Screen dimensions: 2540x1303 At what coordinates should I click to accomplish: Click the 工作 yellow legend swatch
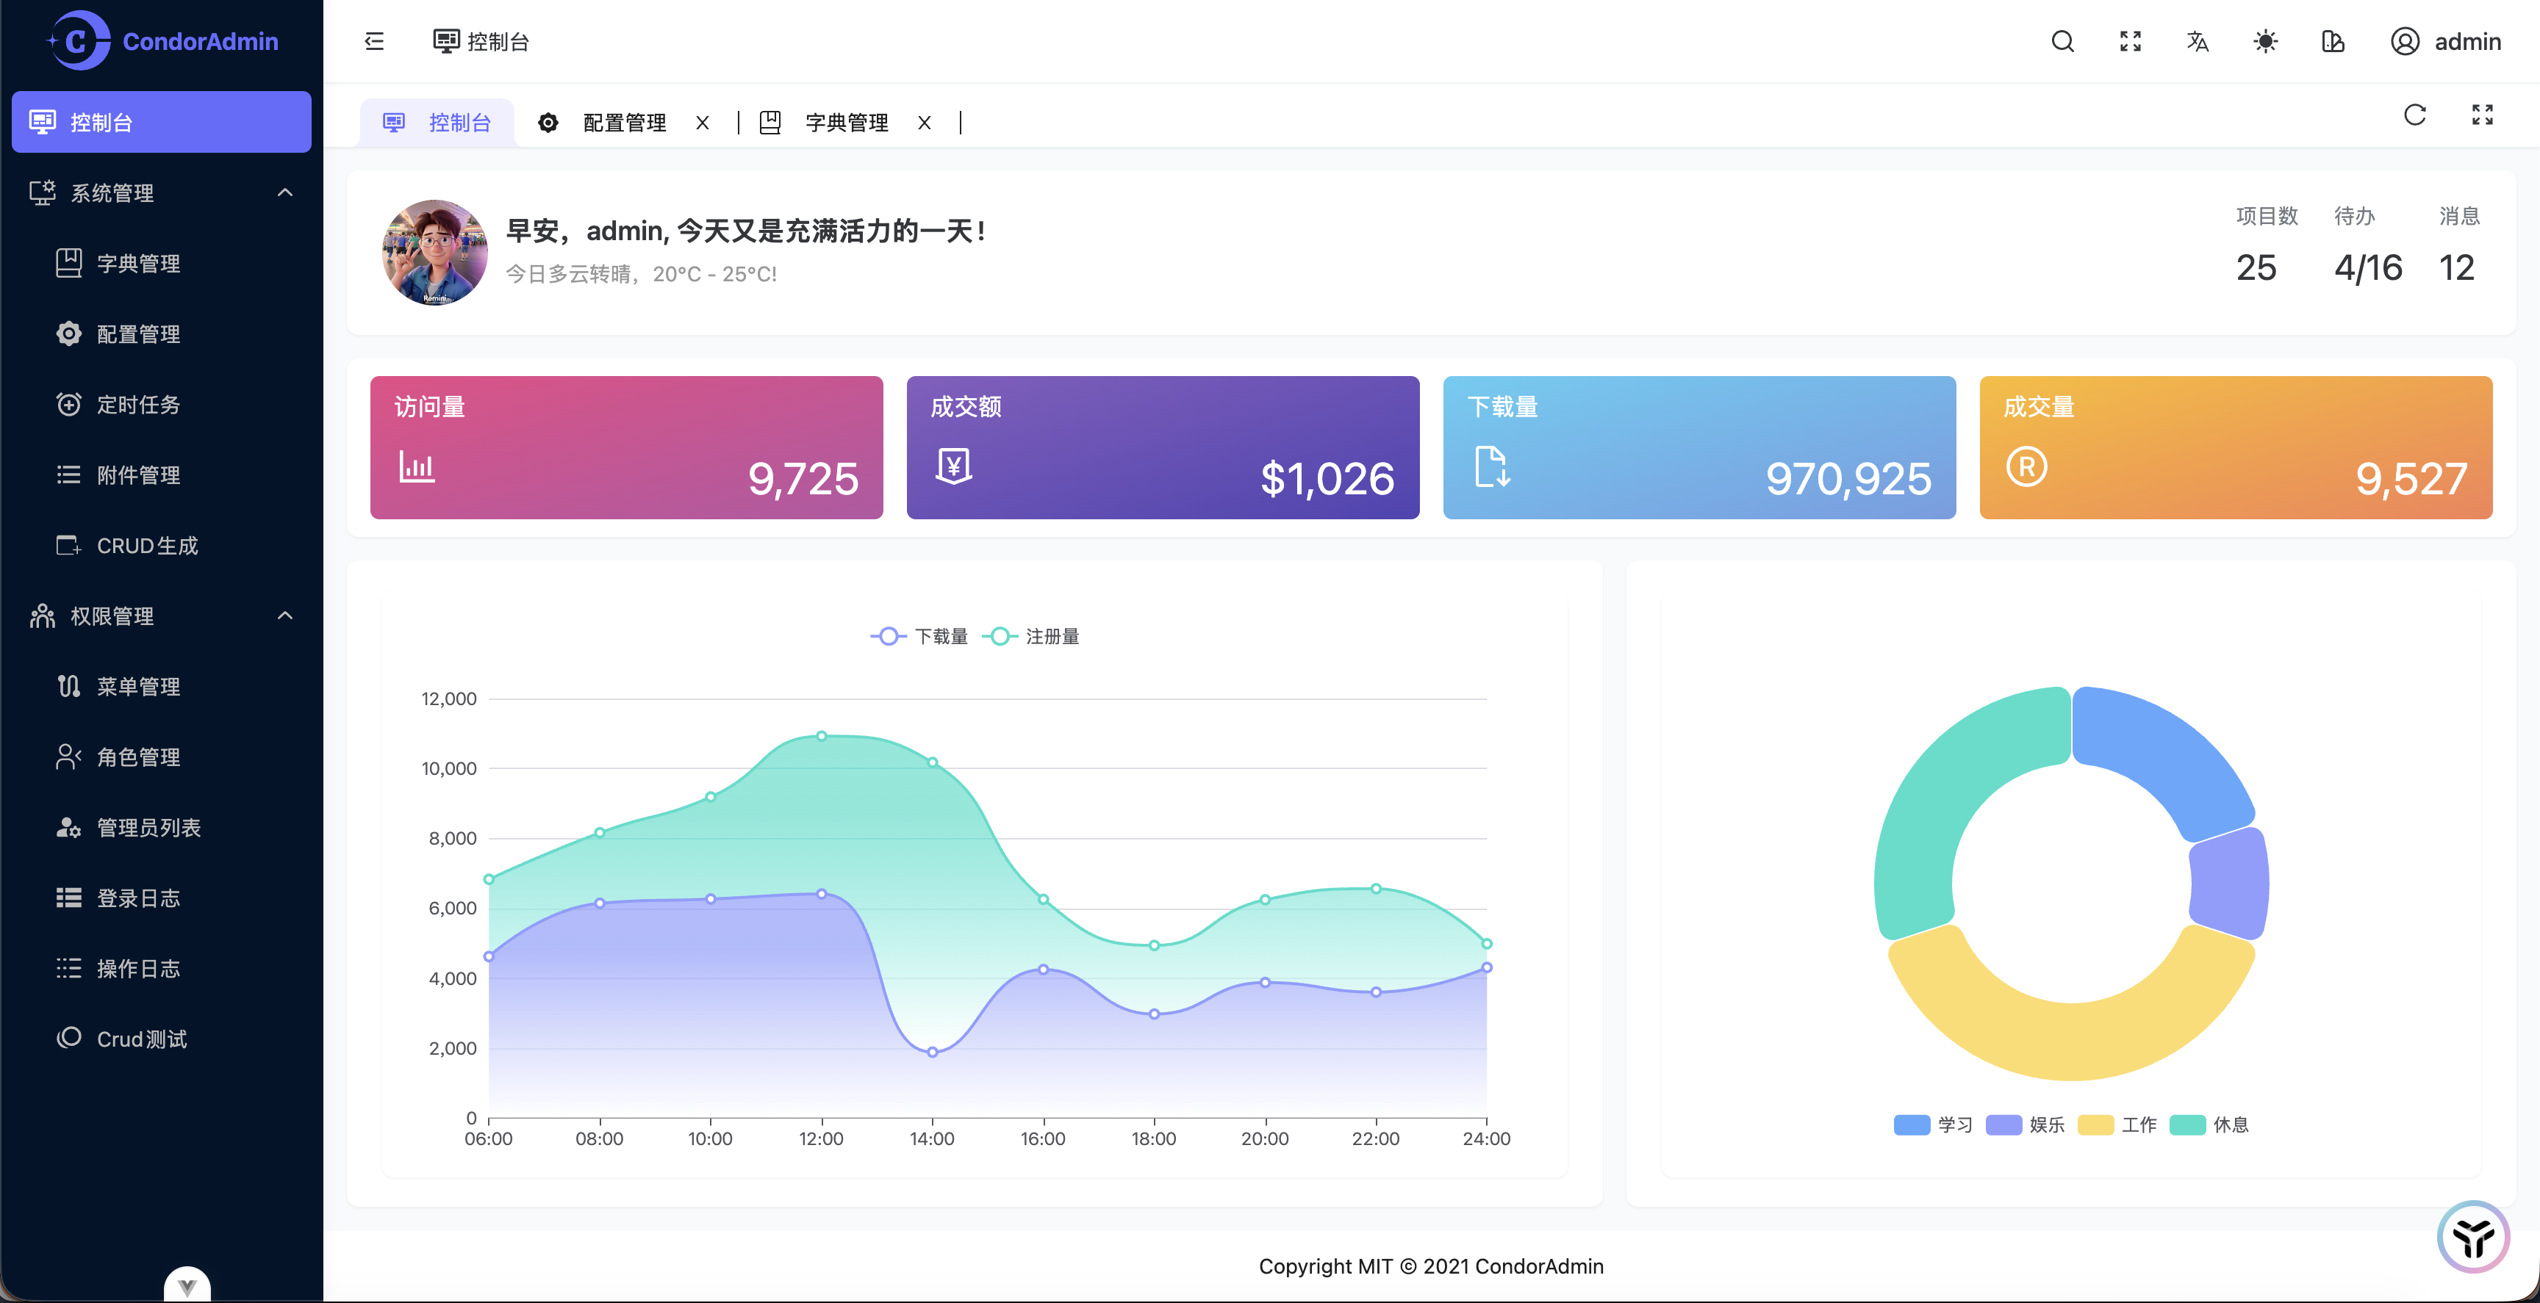pyautogui.click(x=2095, y=1125)
